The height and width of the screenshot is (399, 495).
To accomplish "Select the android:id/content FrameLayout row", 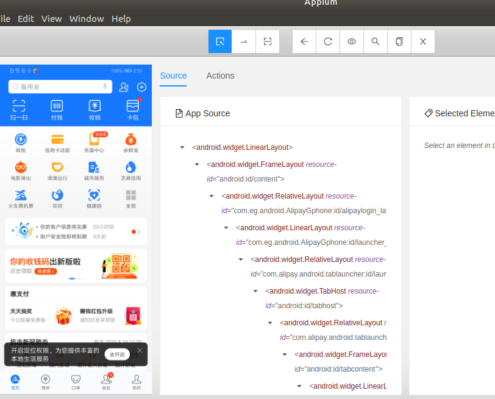I will (271, 172).
